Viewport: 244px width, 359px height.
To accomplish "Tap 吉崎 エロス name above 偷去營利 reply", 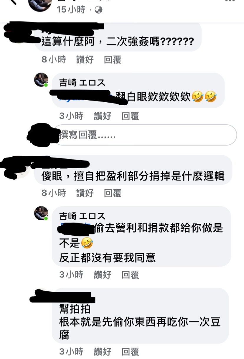I will click(82, 216).
